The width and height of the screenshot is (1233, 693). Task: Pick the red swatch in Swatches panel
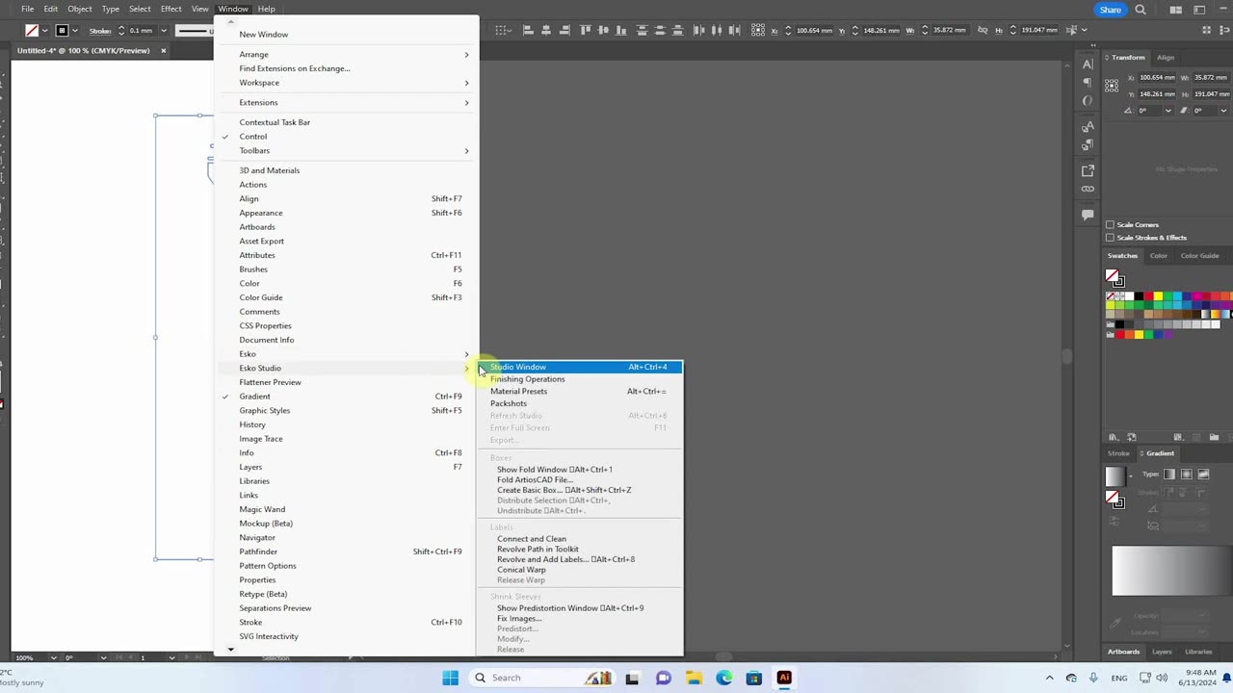click(1148, 296)
